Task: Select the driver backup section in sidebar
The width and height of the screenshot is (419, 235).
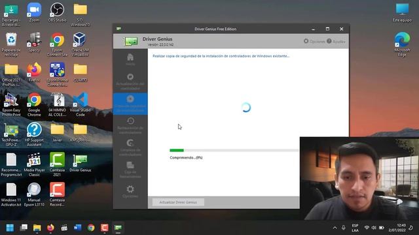Action: pyautogui.click(x=130, y=104)
